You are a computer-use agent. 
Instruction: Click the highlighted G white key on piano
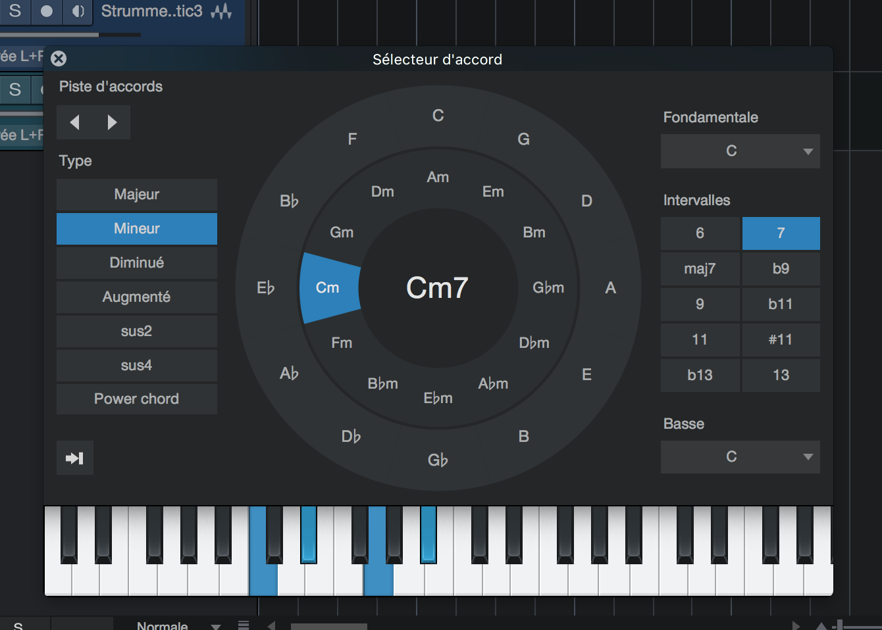pyautogui.click(x=378, y=579)
